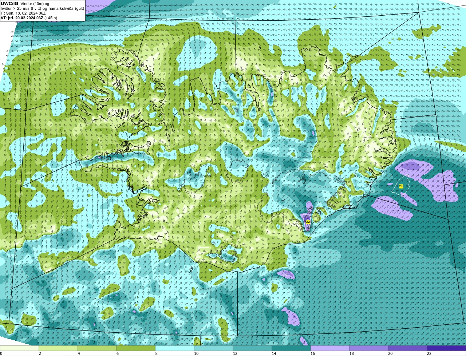Select the title line 'UWC/IG: Vindur (10m) og'
This screenshot has width=466, height=356.
click(25, 4)
